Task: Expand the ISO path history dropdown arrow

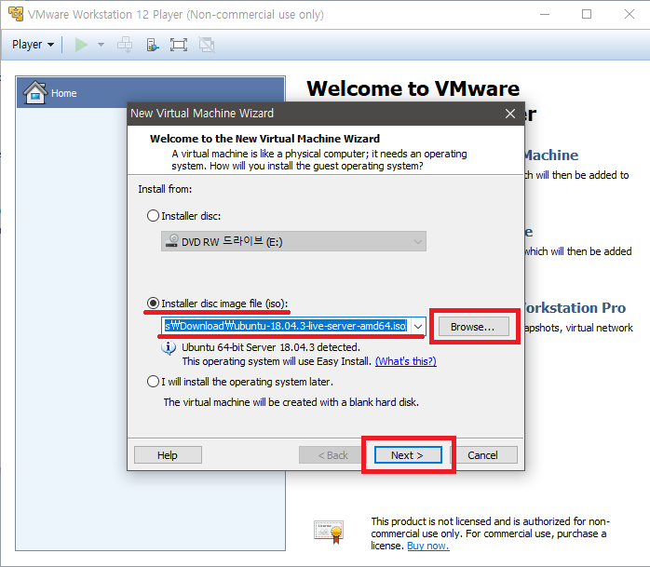Action: 418,326
